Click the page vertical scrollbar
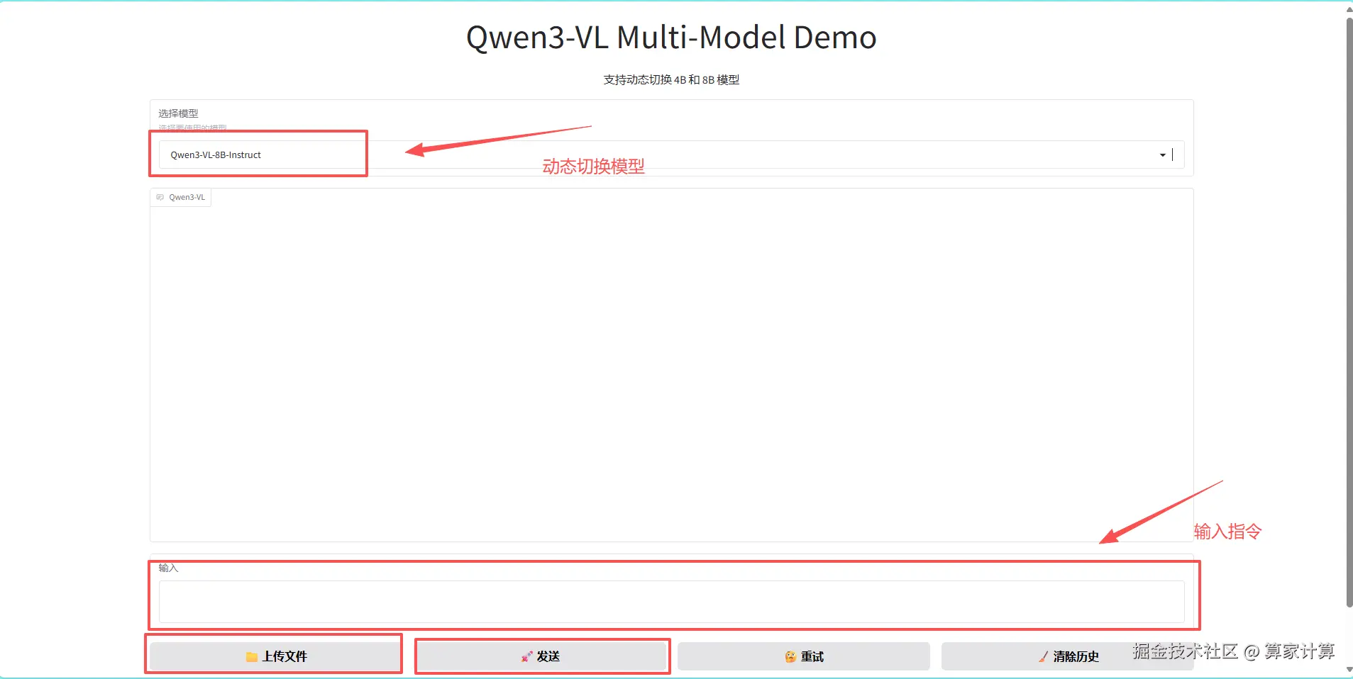 (x=1349, y=312)
